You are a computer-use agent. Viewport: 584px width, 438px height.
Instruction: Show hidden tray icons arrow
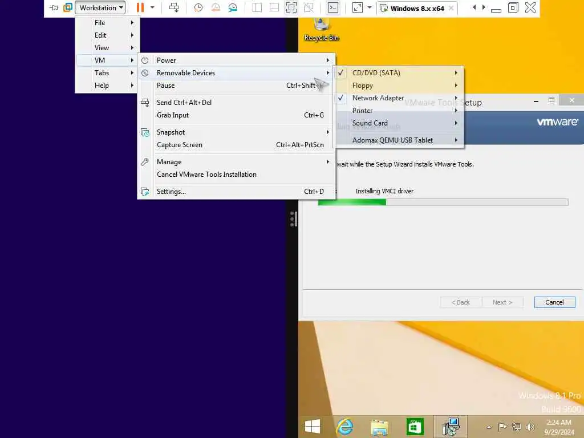tap(489, 427)
